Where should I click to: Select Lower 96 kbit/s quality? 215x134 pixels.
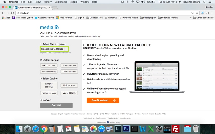pos(69,93)
